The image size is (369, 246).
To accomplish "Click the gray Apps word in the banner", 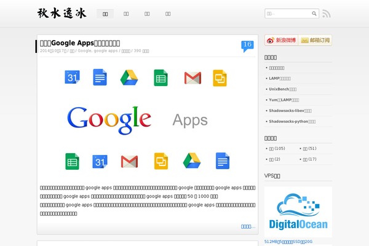I will [x=190, y=121].
